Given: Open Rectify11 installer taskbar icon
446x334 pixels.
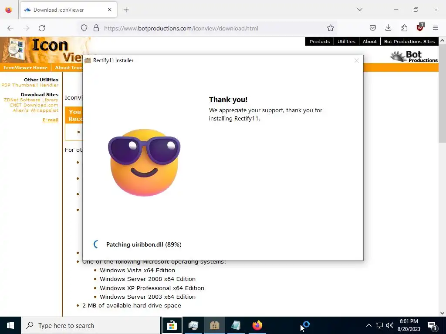Looking at the screenshot, I should 214,325.
